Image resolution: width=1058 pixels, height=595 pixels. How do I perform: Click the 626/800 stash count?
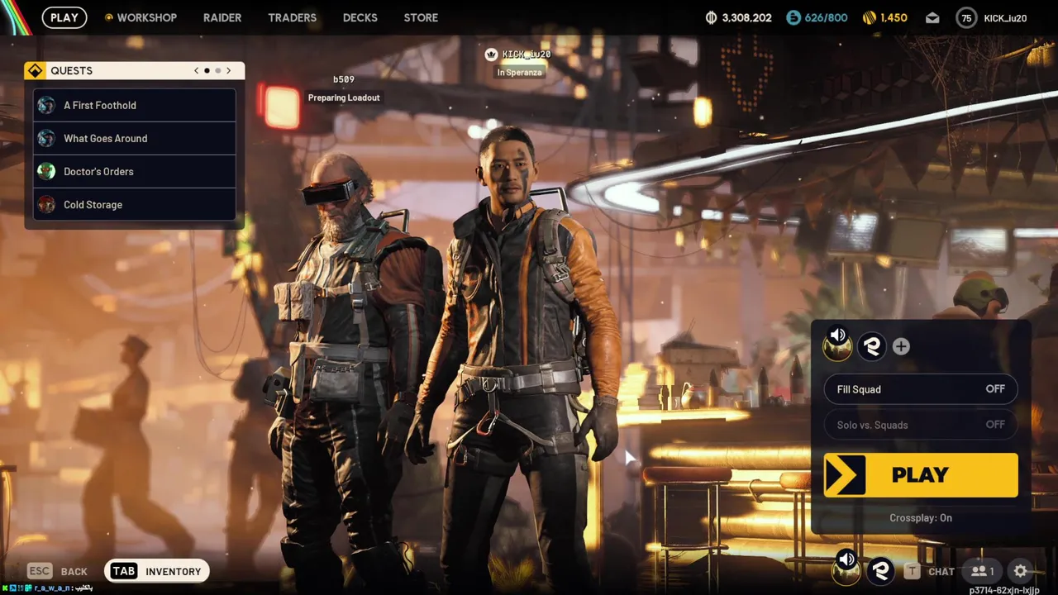(x=827, y=17)
